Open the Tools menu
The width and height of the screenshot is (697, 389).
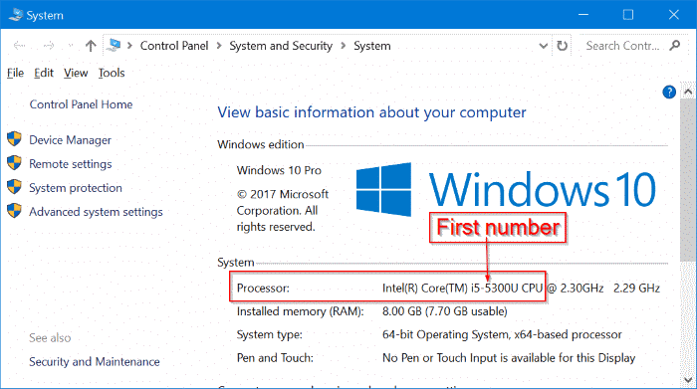pyautogui.click(x=112, y=73)
